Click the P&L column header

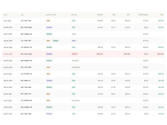[x=162, y=15]
